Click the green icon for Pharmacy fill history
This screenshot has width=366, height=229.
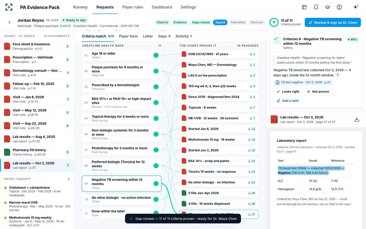point(7,152)
